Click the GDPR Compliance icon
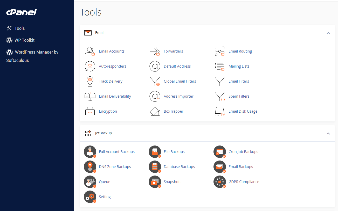 (x=220, y=182)
